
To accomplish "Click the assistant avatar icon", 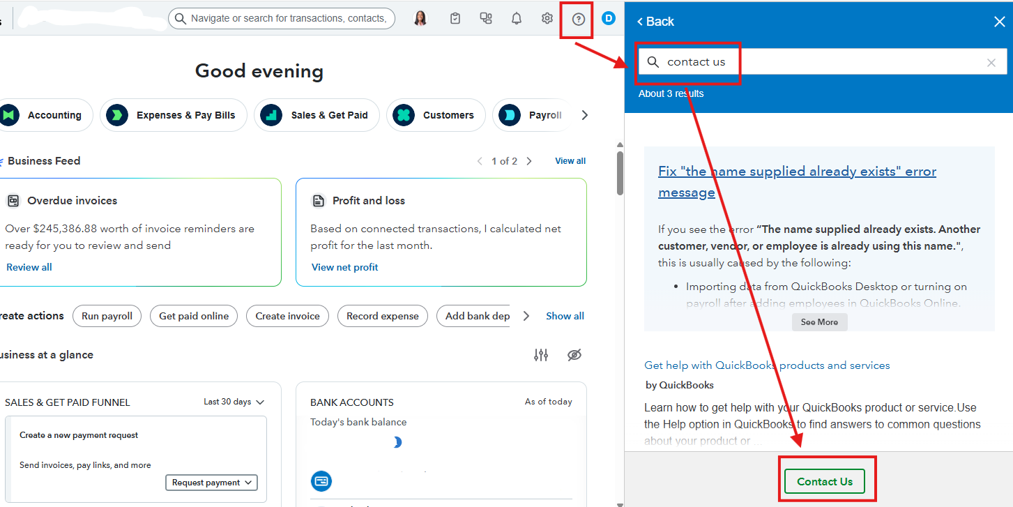I will click(420, 19).
